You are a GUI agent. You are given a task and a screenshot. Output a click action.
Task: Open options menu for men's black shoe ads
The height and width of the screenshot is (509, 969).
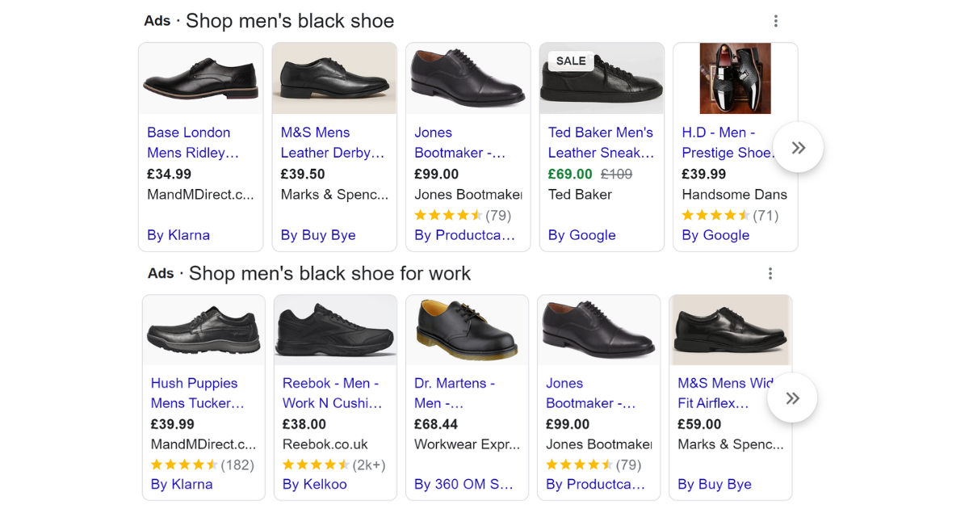pos(775,21)
